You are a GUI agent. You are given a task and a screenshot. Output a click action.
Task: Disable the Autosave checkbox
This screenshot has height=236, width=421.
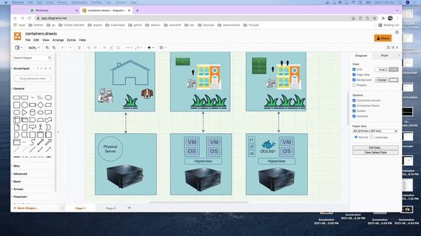click(x=354, y=116)
